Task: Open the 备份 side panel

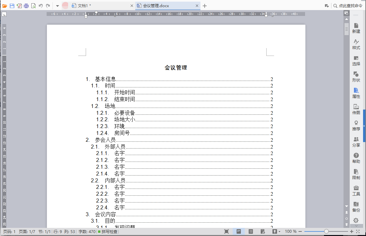Action: [356, 207]
